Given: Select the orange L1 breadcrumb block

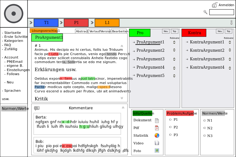Looking at the screenshot, I should click(107, 23).
